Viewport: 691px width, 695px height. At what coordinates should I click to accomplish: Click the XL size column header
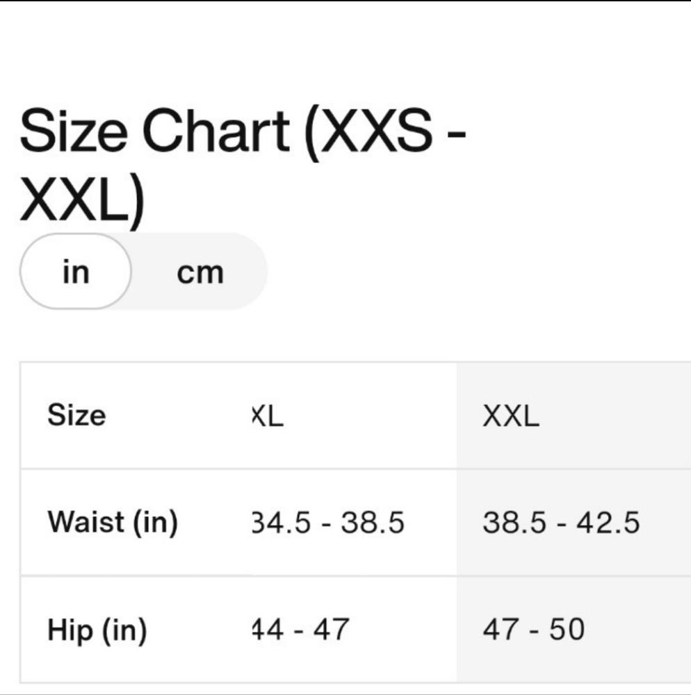tap(268, 416)
